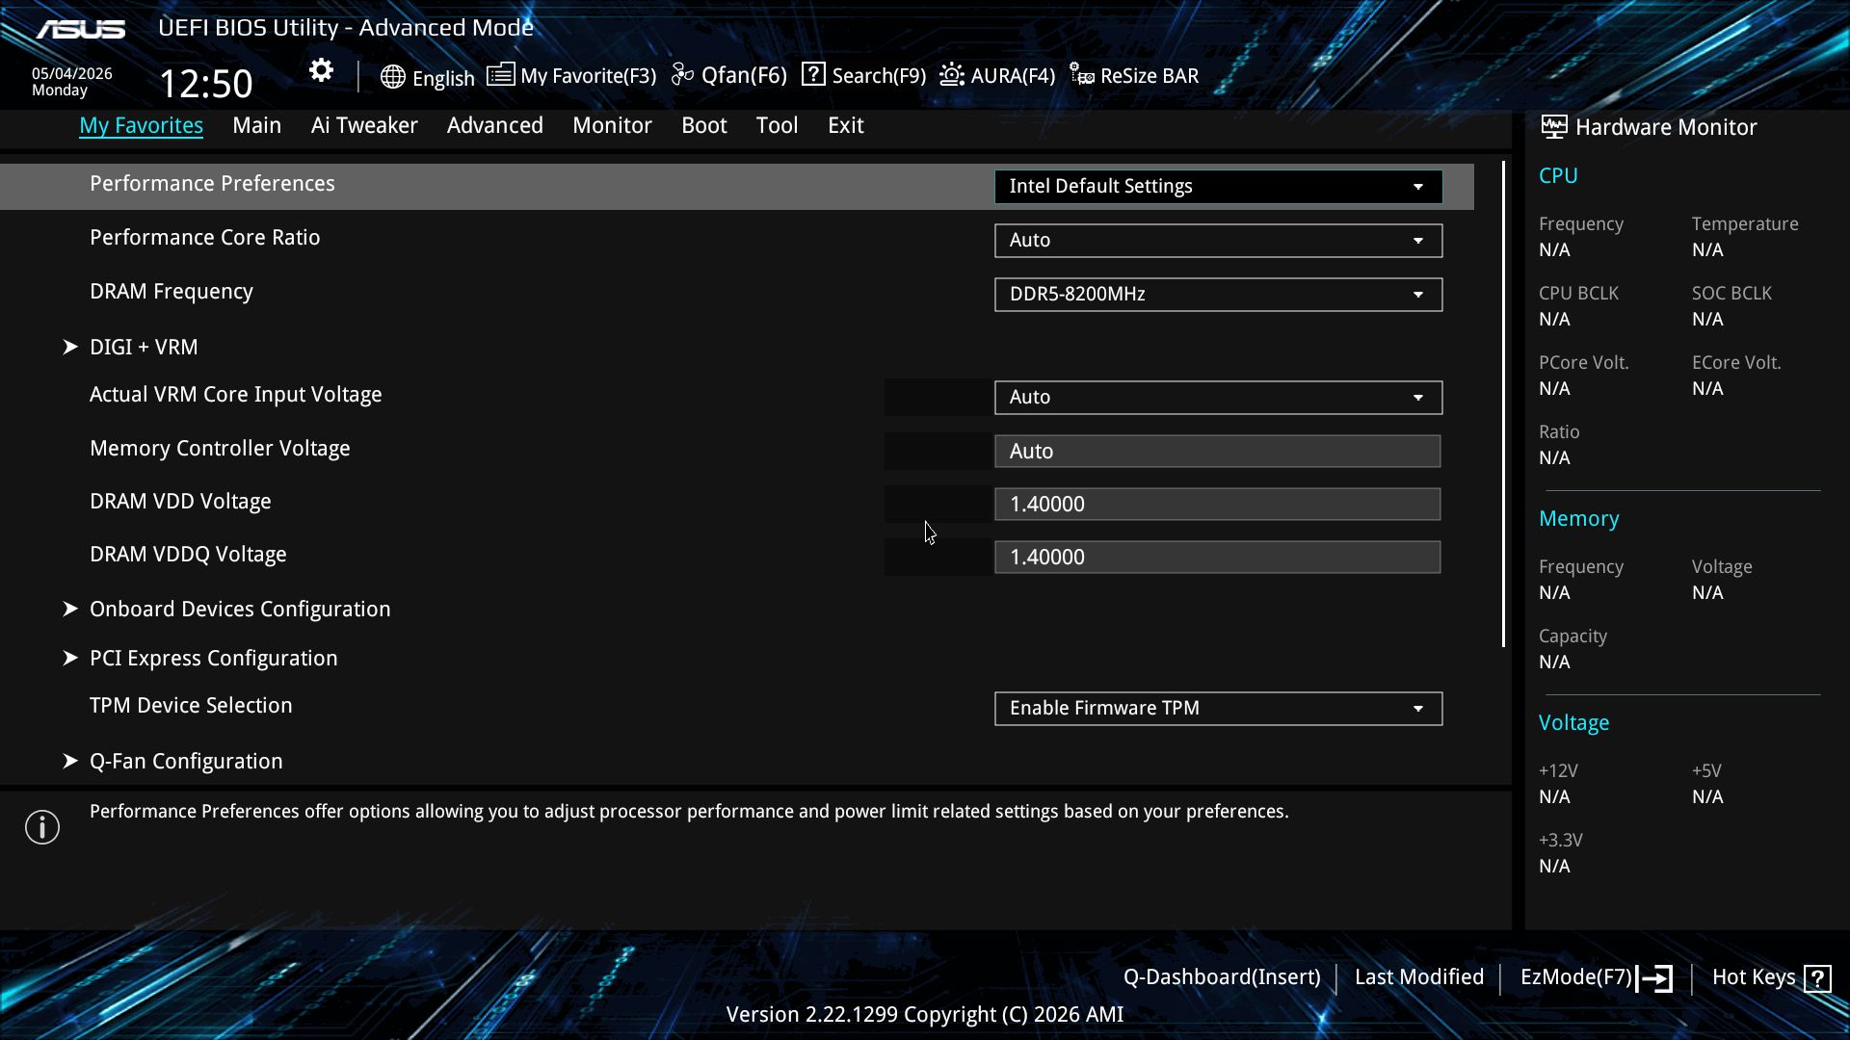
Task: Click the AURA light icon
Action: 952,74
